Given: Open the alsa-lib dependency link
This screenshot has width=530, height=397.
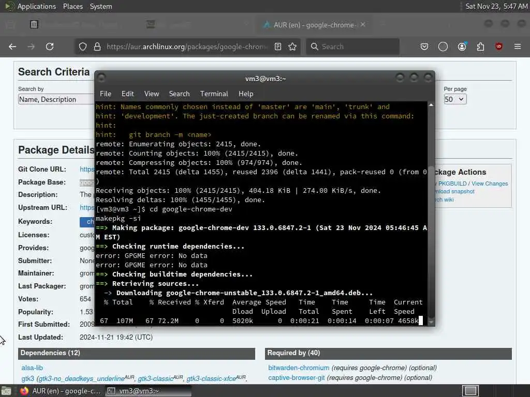Looking at the screenshot, I should coord(32,368).
